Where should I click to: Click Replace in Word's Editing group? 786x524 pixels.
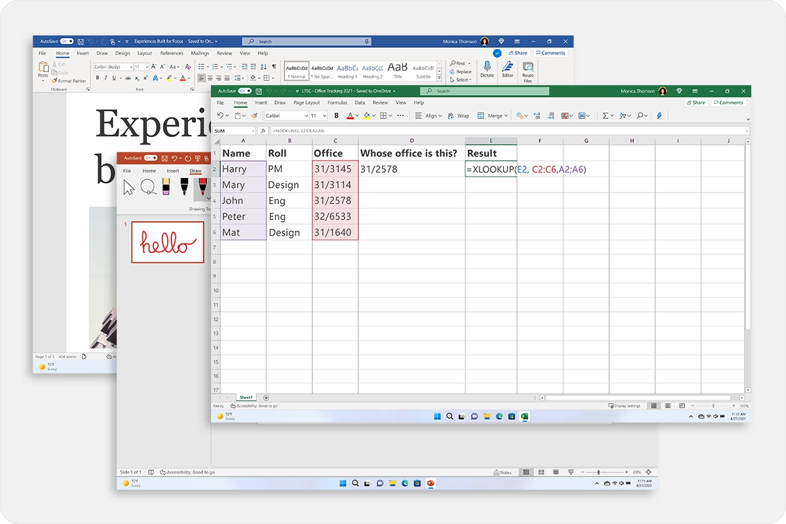tap(461, 72)
